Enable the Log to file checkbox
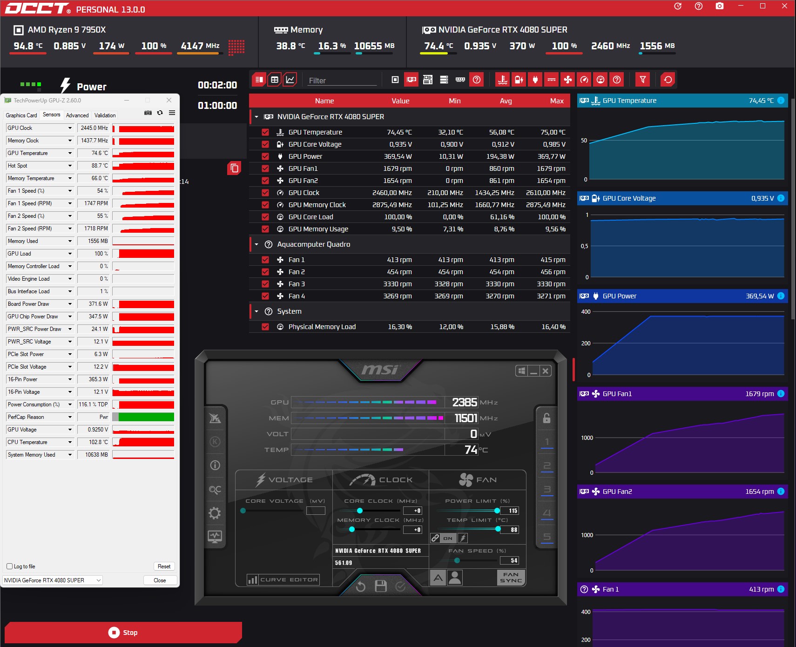 tap(9, 566)
